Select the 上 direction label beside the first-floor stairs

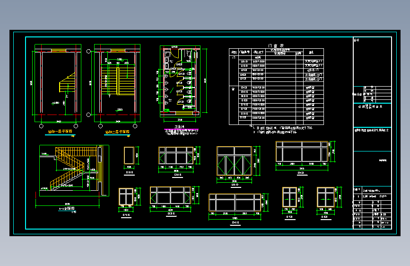point(67,96)
